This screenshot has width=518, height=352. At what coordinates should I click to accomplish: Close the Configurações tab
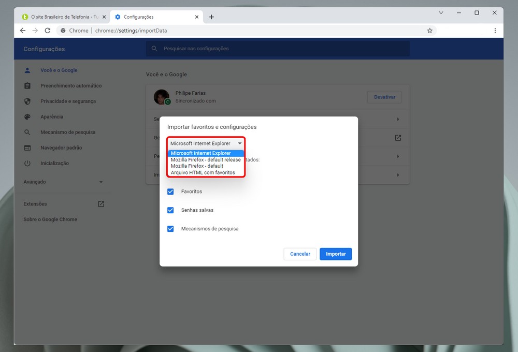pos(196,17)
